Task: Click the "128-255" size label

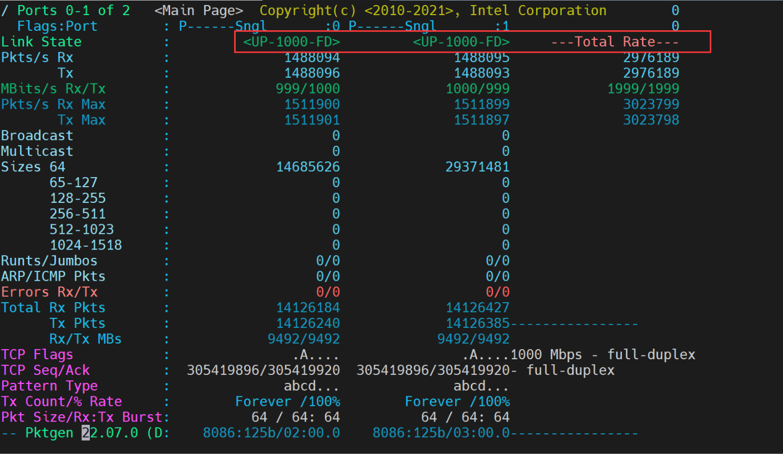Action: (x=77, y=198)
